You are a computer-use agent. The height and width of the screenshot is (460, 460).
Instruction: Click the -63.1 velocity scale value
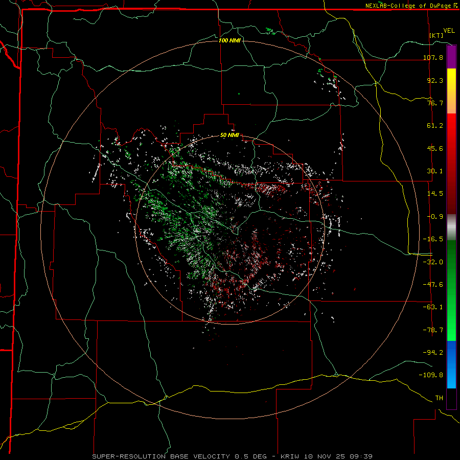click(433, 307)
